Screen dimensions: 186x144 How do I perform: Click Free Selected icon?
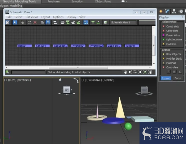click(78, 23)
